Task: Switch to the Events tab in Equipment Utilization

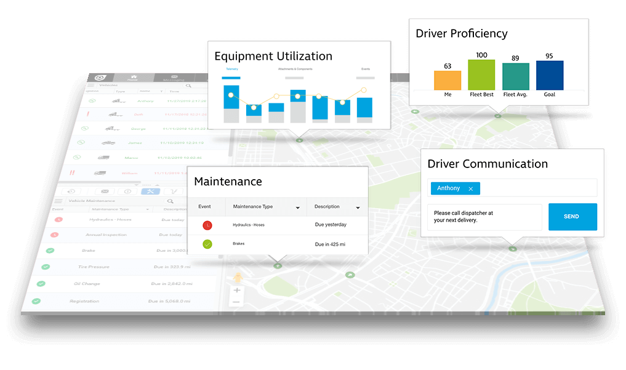Action: pos(365,69)
